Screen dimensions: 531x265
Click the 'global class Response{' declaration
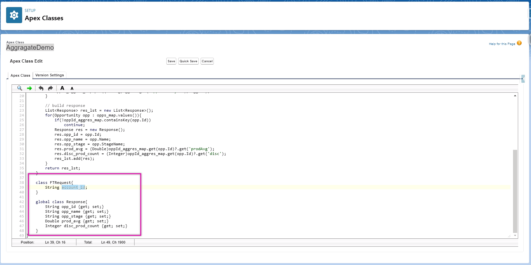click(x=62, y=202)
